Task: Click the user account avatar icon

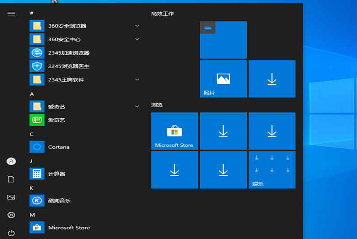Action: click(x=11, y=161)
